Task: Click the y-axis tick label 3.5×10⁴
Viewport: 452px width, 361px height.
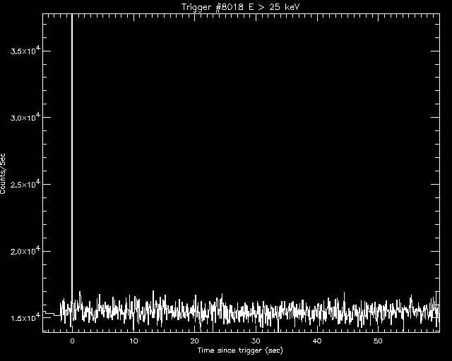Action: click(x=25, y=51)
